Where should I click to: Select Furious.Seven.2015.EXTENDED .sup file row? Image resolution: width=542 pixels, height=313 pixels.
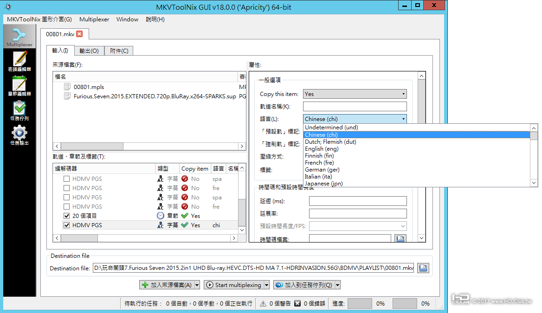pos(149,96)
